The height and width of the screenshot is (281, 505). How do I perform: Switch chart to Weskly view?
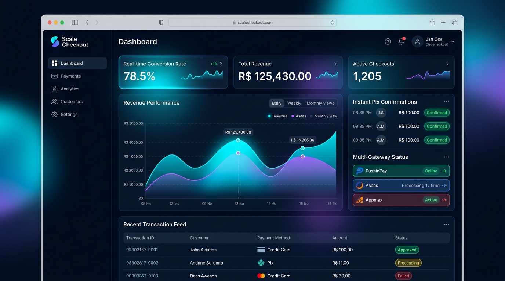coord(294,103)
